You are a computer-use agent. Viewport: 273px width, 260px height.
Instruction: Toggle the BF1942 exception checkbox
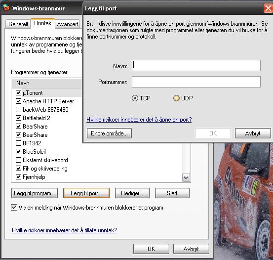[18, 143]
